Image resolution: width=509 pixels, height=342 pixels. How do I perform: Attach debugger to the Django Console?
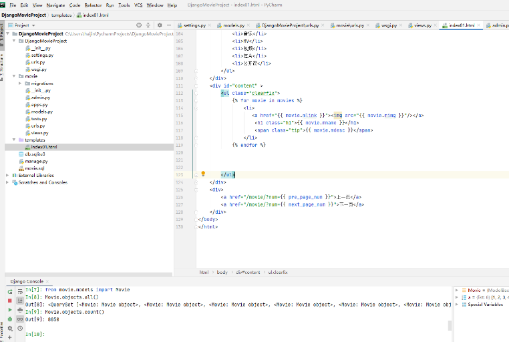tap(10, 319)
